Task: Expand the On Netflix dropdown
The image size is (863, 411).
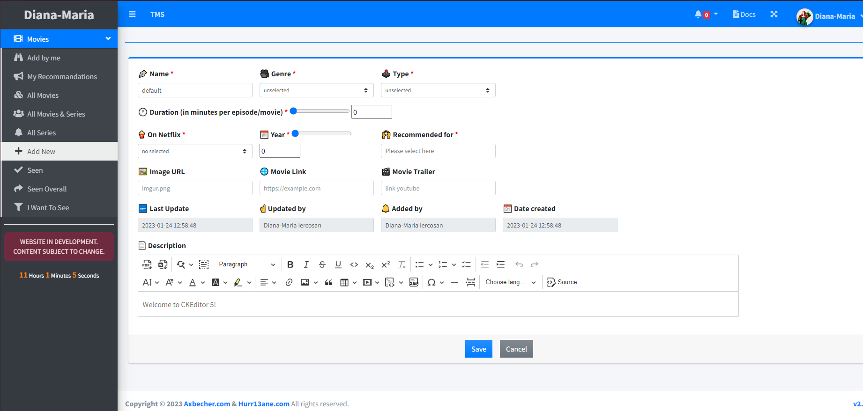Action: (195, 151)
